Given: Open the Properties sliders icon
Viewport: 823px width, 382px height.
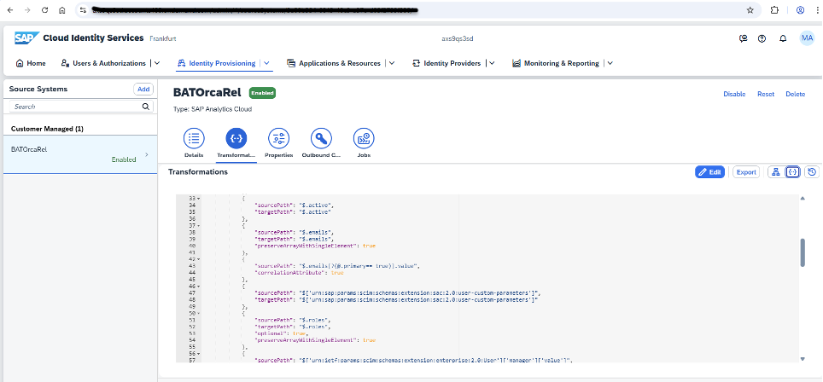Looking at the screenshot, I should [x=278, y=138].
